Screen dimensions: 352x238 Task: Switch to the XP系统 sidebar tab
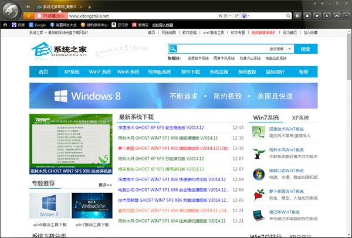coord(300,118)
